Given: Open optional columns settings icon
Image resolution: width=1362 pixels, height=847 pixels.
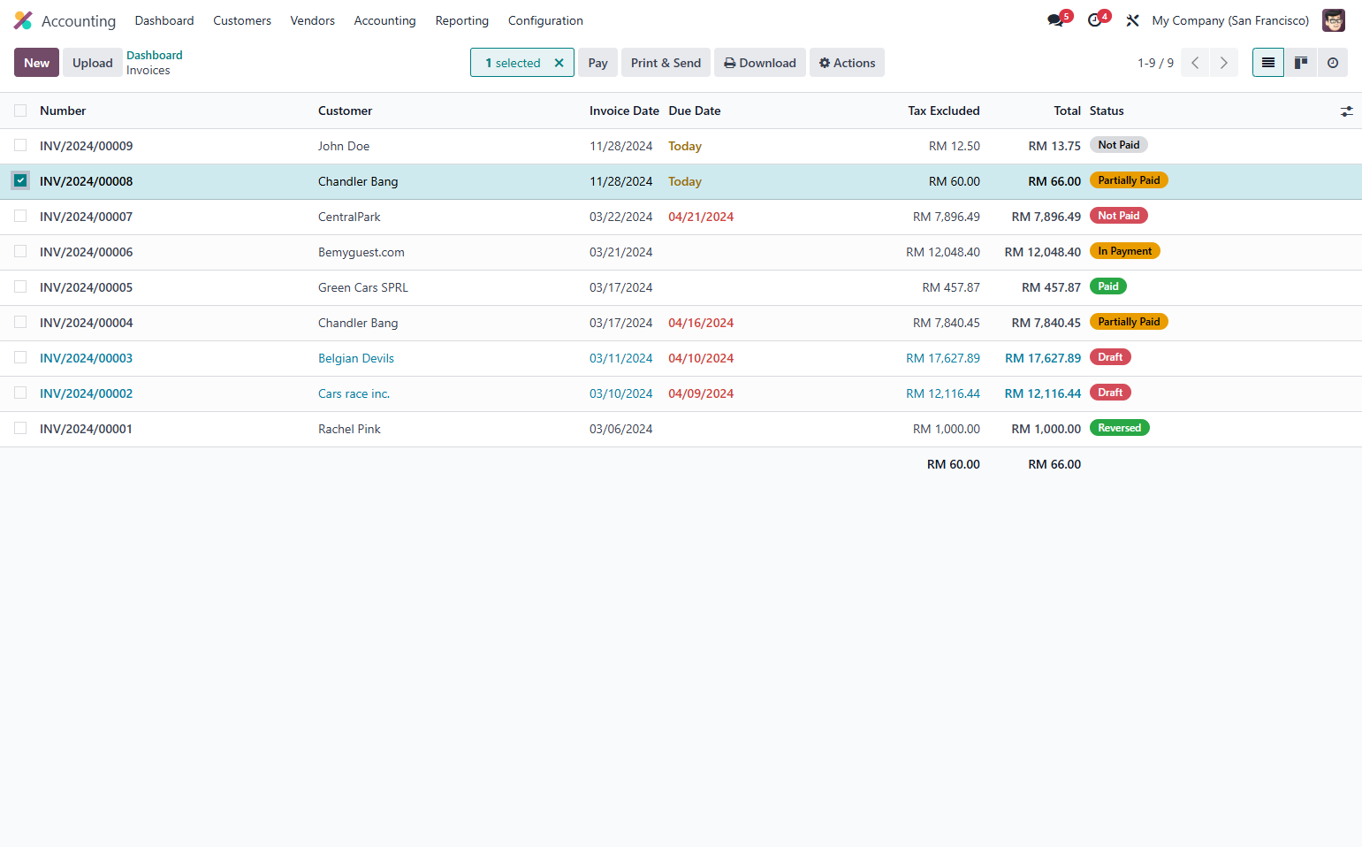Looking at the screenshot, I should click(x=1346, y=111).
